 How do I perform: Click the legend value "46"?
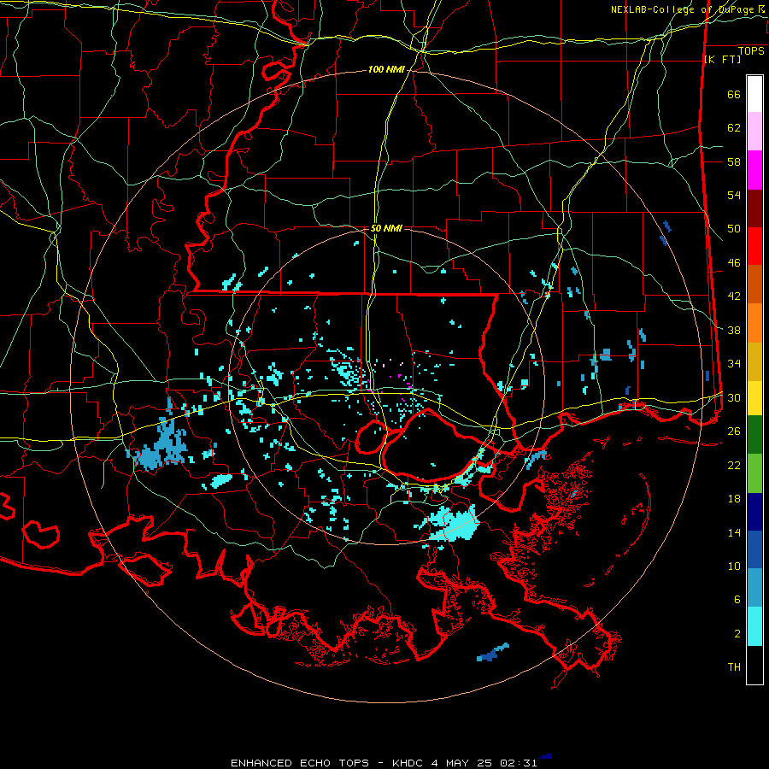coord(734,263)
